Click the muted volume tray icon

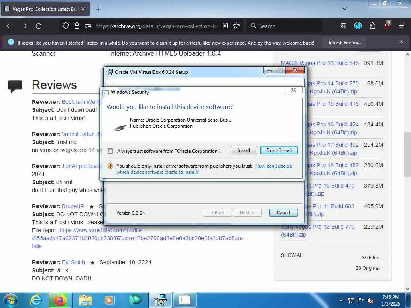point(370,300)
